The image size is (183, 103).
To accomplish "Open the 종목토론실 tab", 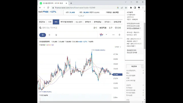I will (x=98, y=22).
